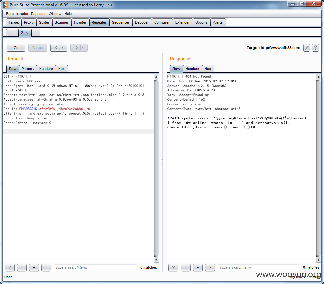Select the Repeater tool tab

click(99, 22)
